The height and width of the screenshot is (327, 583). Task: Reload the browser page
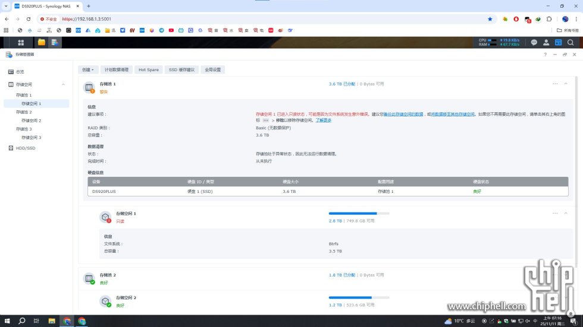click(29, 19)
